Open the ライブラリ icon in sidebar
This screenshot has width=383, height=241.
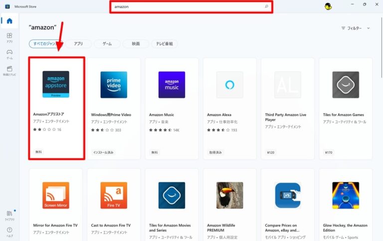9,215
